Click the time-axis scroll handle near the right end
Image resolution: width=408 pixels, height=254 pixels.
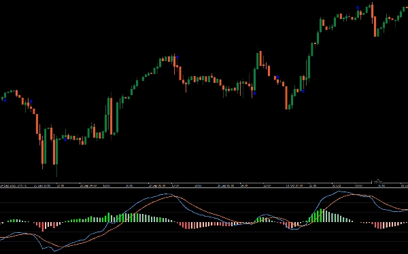point(377,182)
